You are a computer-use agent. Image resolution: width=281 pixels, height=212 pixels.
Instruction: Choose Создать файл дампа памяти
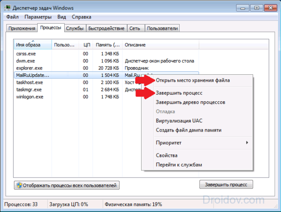[x=197, y=130]
